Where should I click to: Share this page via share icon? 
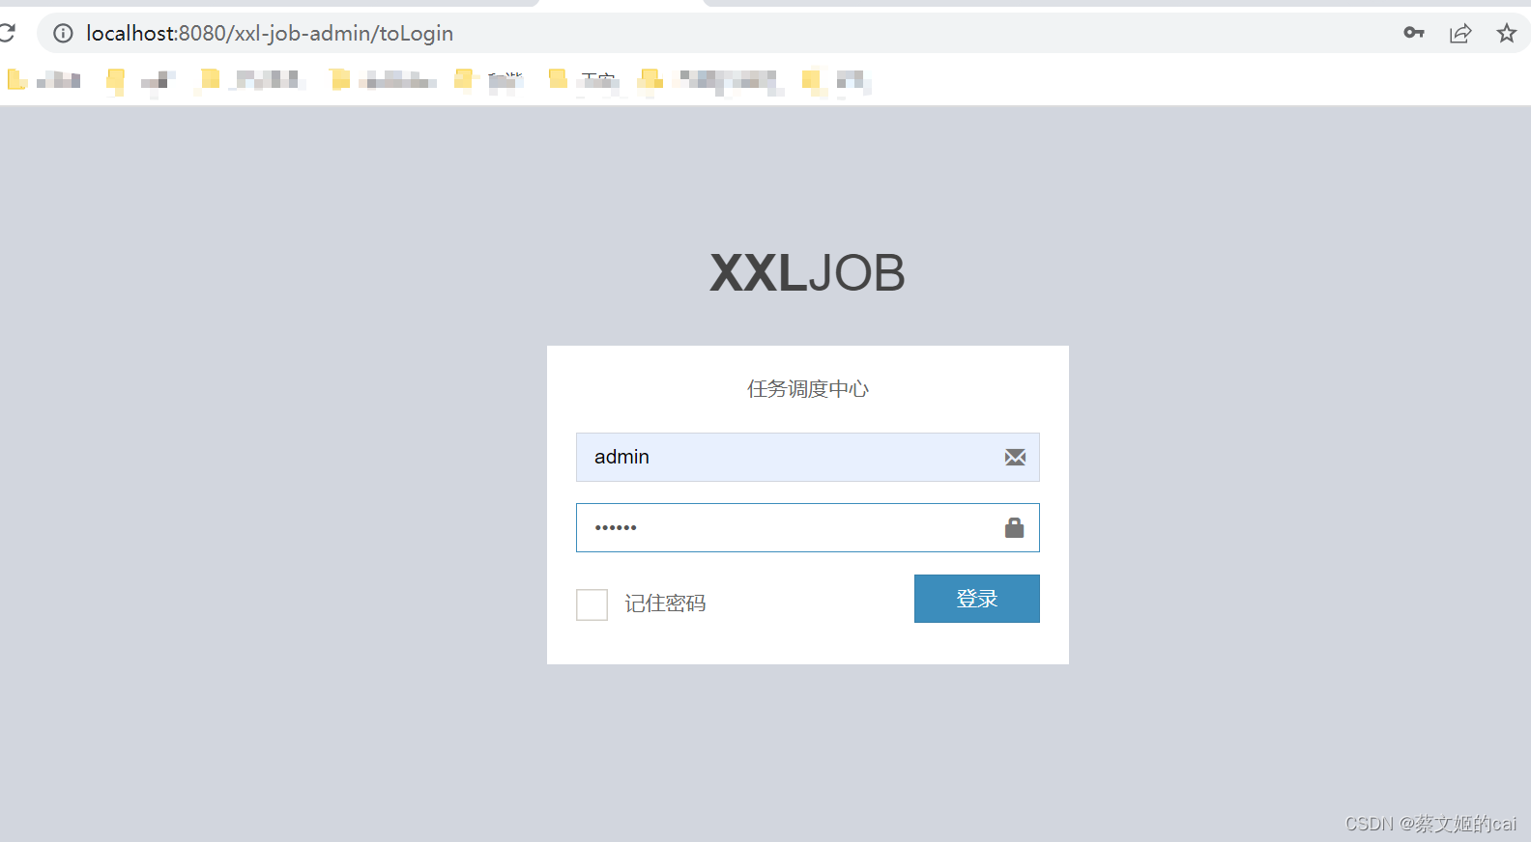[1460, 33]
